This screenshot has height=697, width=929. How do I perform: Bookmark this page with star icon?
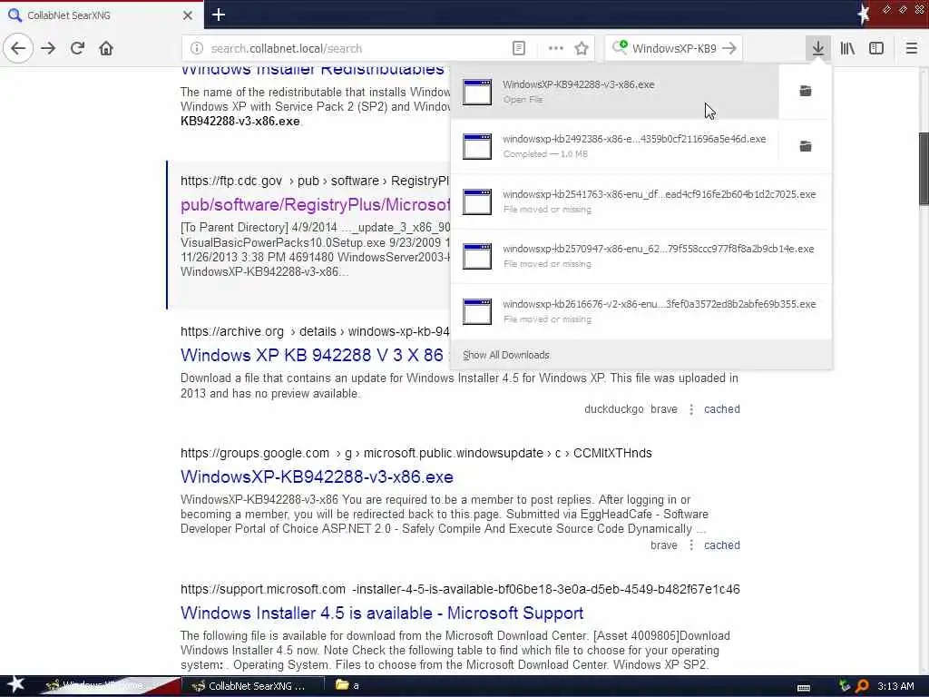tap(582, 48)
